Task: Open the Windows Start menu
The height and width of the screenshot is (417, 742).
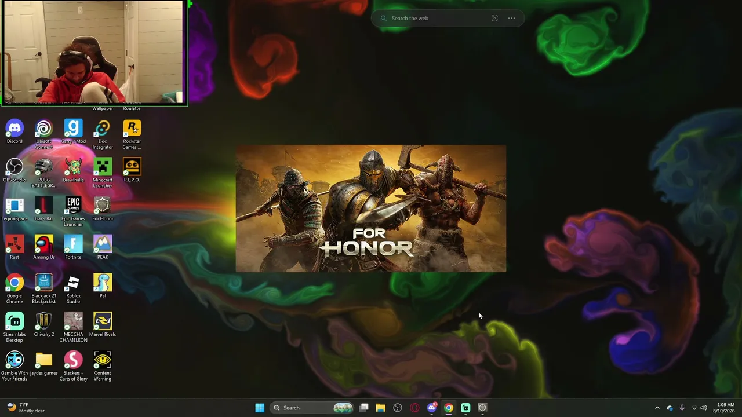Action: point(260,408)
